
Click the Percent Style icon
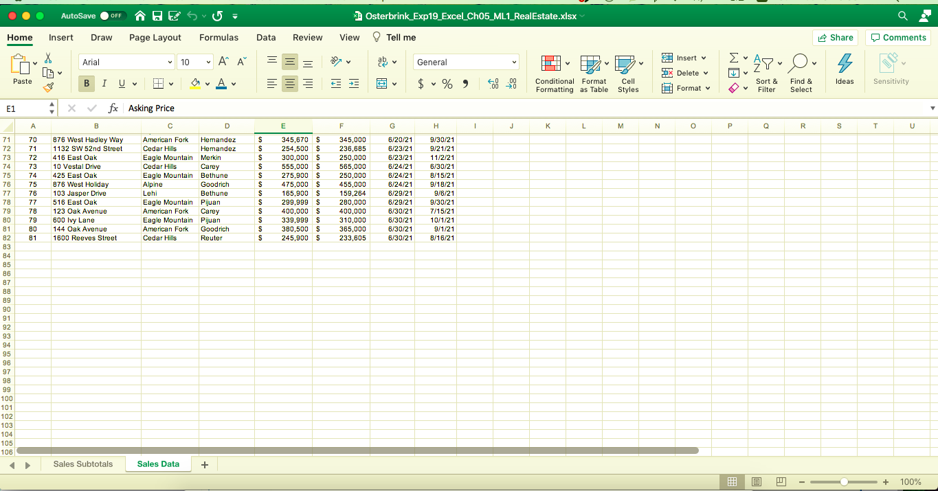[x=447, y=83]
